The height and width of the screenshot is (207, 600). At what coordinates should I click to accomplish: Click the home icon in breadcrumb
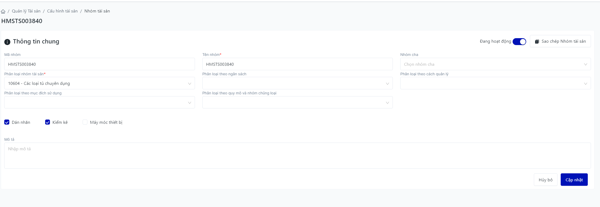(3, 11)
